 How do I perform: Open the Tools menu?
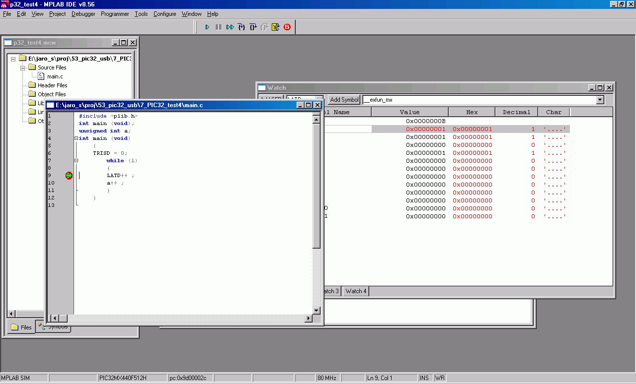(x=141, y=14)
